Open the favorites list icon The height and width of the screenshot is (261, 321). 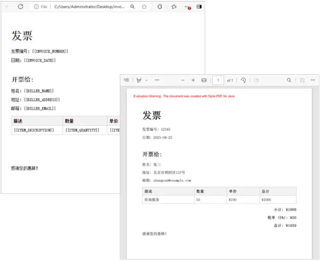click(174, 7)
